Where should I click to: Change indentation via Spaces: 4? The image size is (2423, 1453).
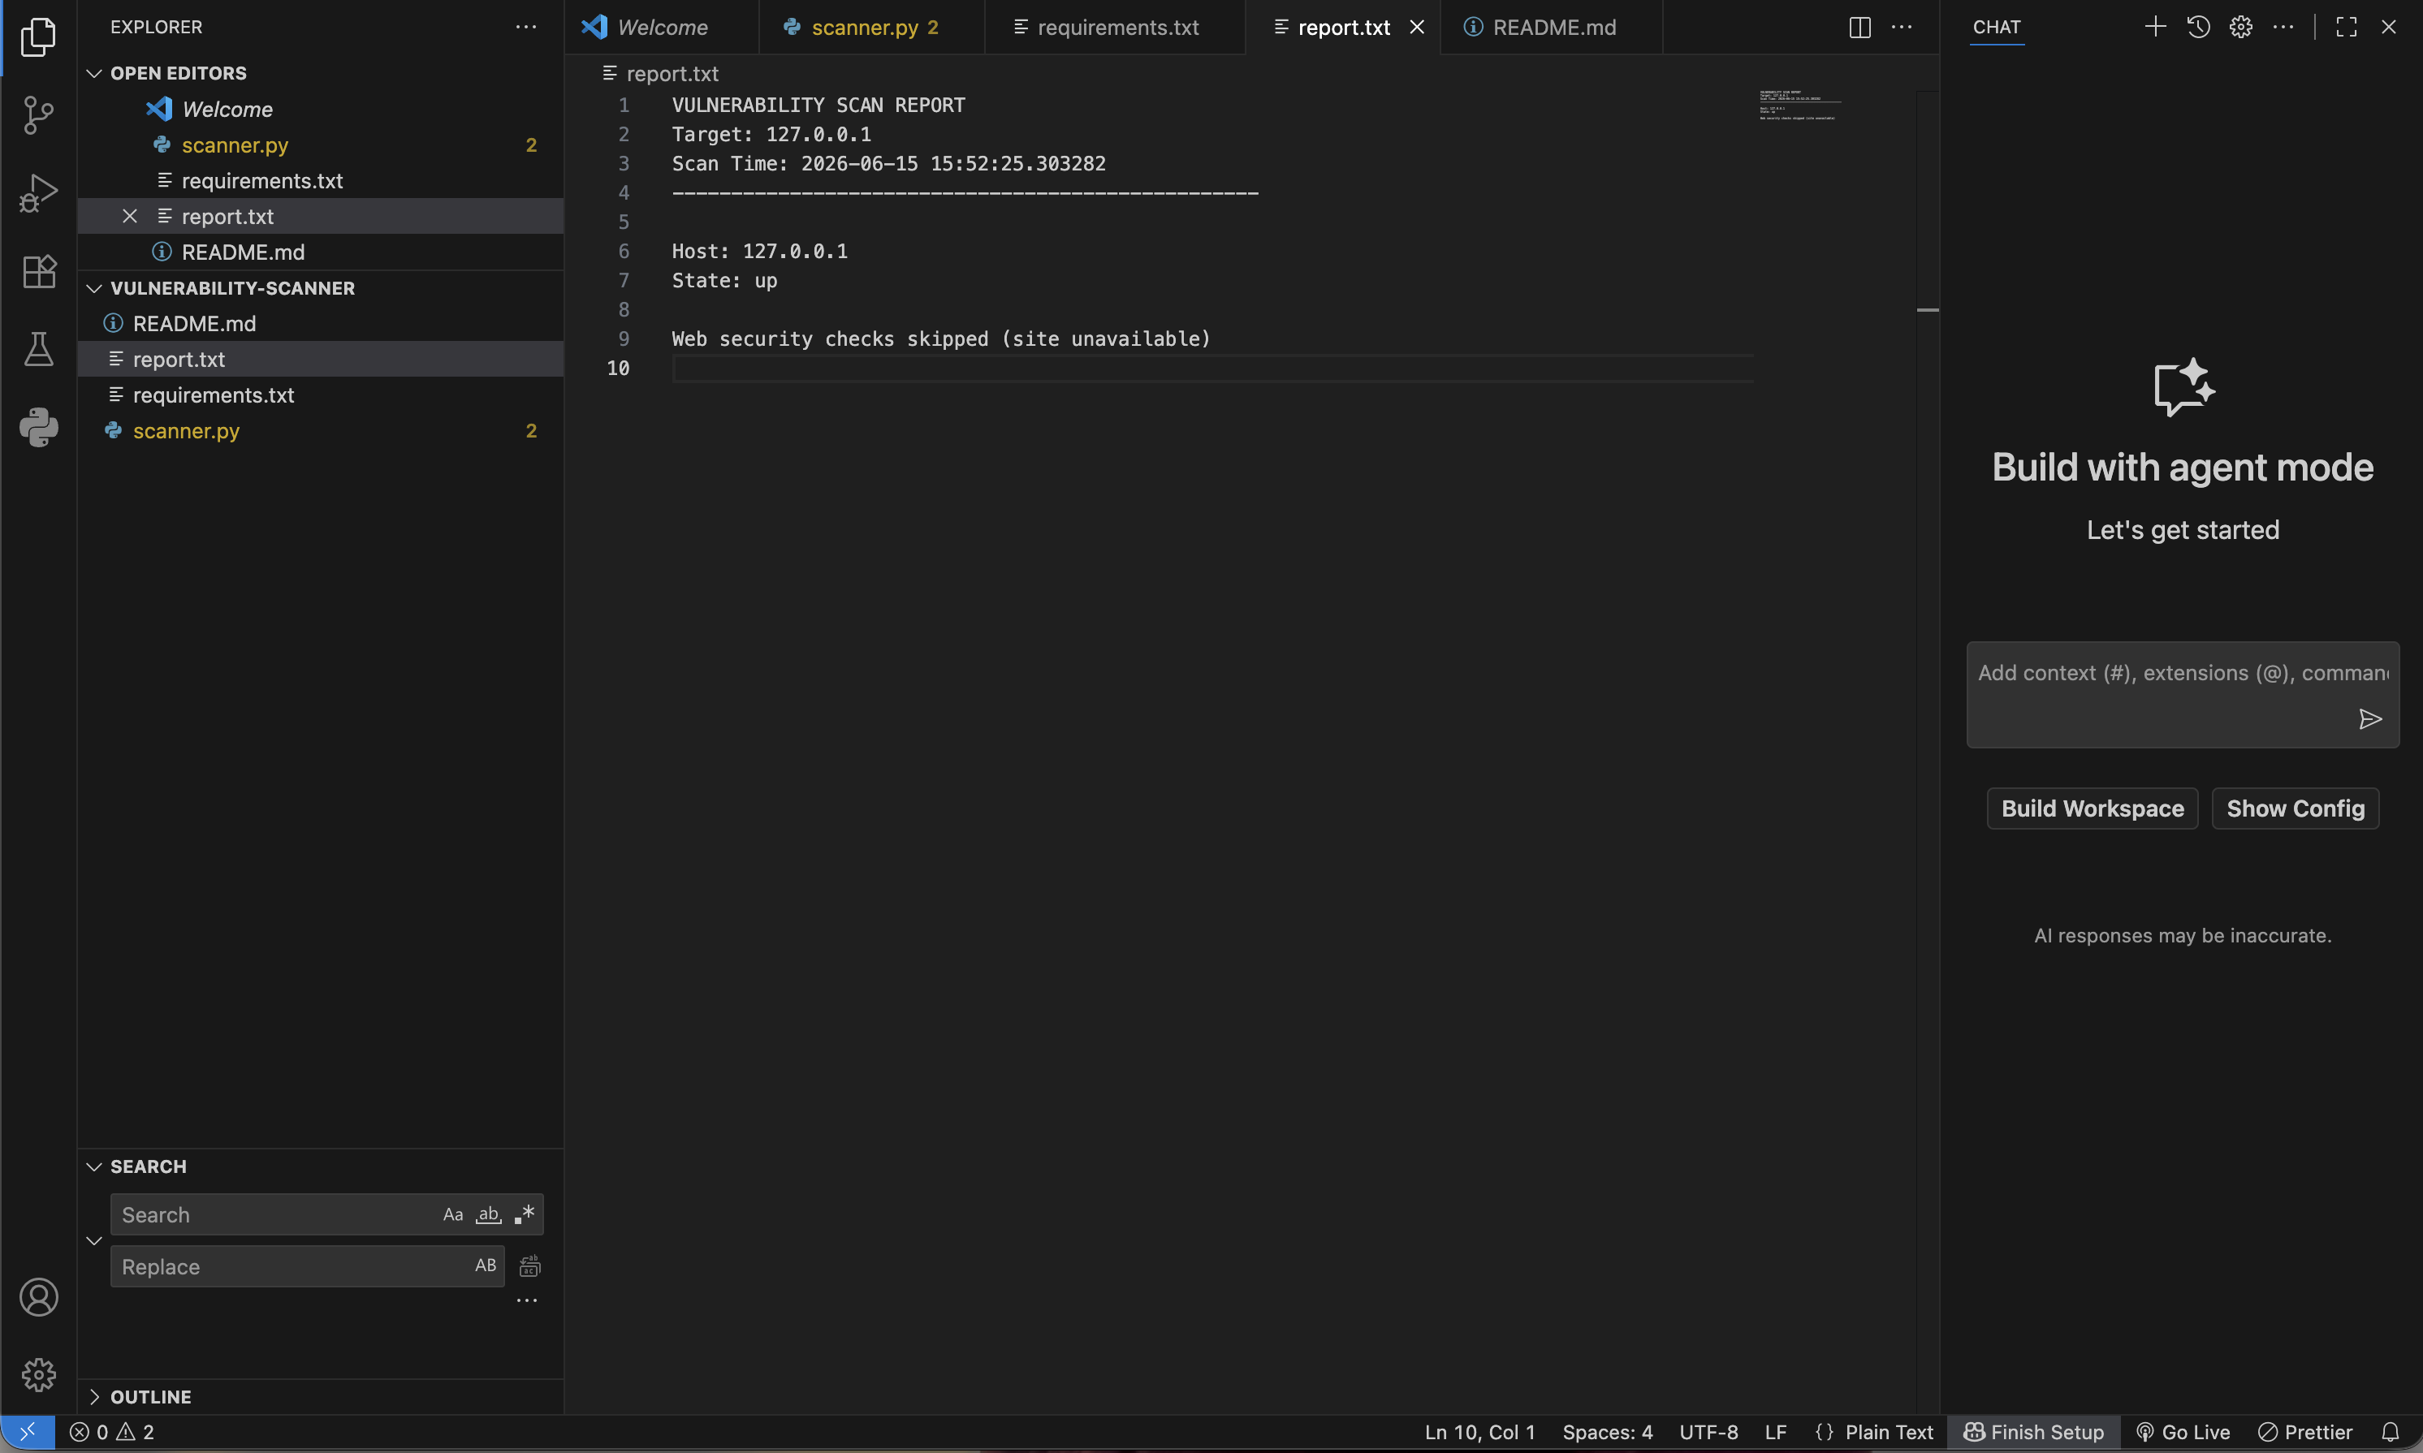point(1607,1431)
